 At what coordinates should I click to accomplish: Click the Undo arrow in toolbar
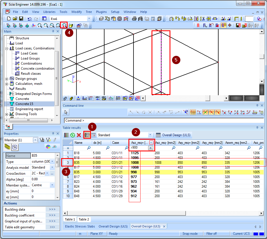click(x=30, y=19)
